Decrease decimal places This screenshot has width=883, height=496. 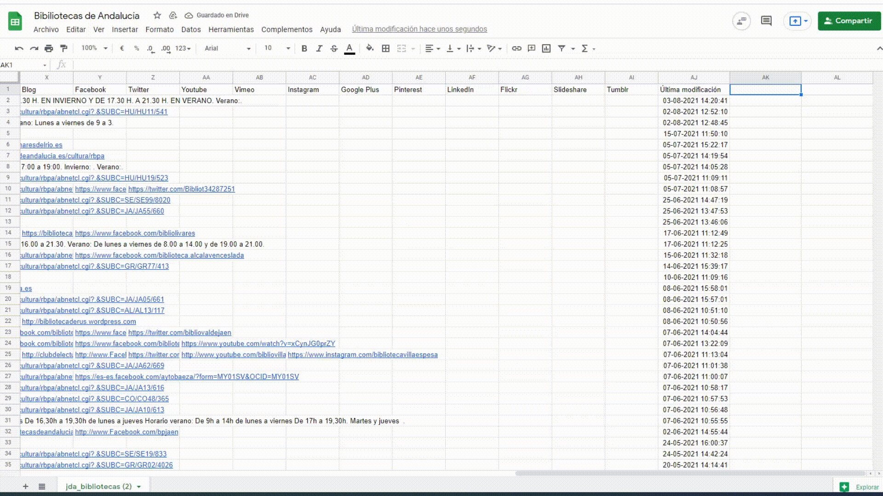pos(150,48)
